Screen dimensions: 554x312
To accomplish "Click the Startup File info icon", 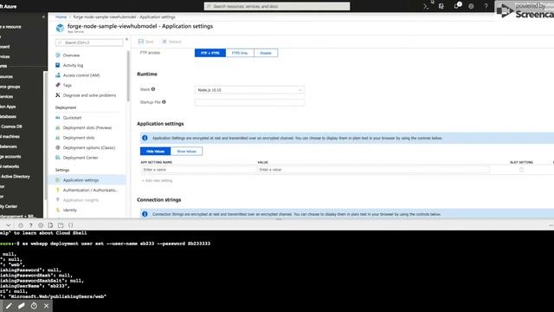I will (x=164, y=102).
